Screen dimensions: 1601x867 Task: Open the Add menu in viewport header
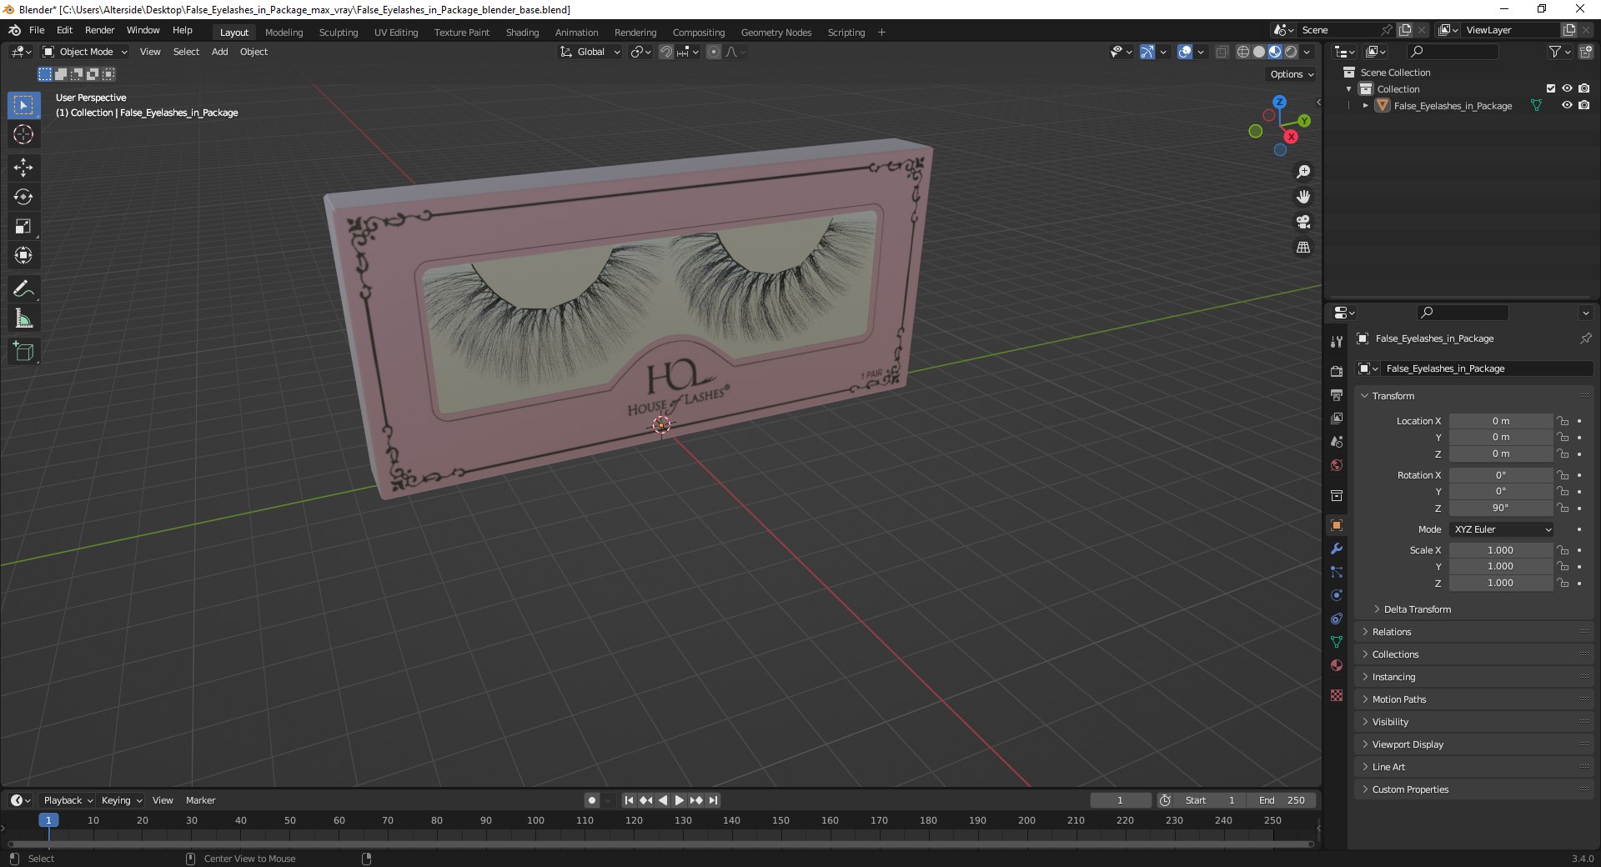click(219, 52)
